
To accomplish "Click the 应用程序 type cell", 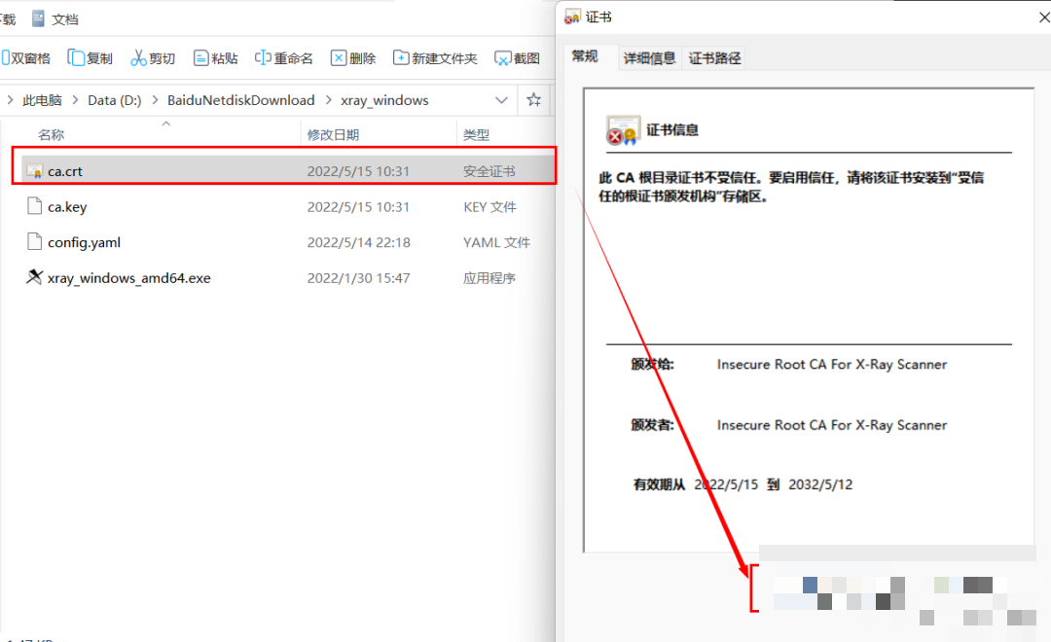I will point(489,278).
